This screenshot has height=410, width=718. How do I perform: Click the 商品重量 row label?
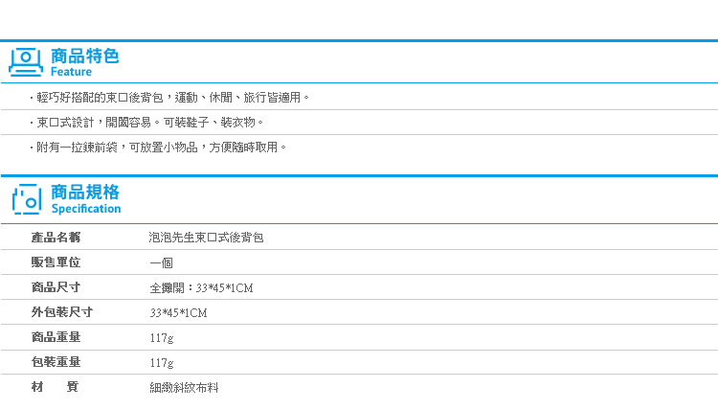tap(56, 337)
